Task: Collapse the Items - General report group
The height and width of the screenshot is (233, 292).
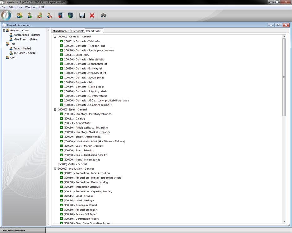Action: [x=55, y=110]
